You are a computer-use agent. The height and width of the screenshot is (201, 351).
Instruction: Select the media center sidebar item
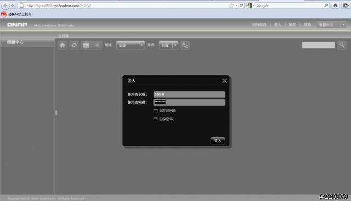pos(27,42)
